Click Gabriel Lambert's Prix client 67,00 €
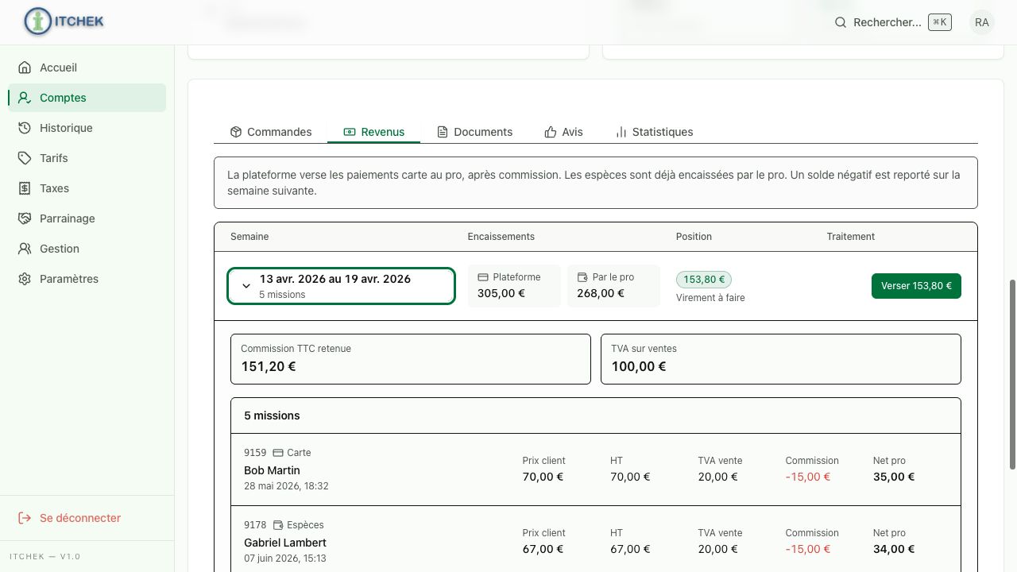 pyautogui.click(x=543, y=549)
